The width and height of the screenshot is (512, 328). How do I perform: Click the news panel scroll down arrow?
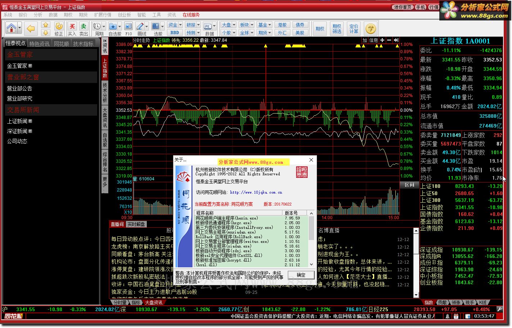click(x=416, y=295)
